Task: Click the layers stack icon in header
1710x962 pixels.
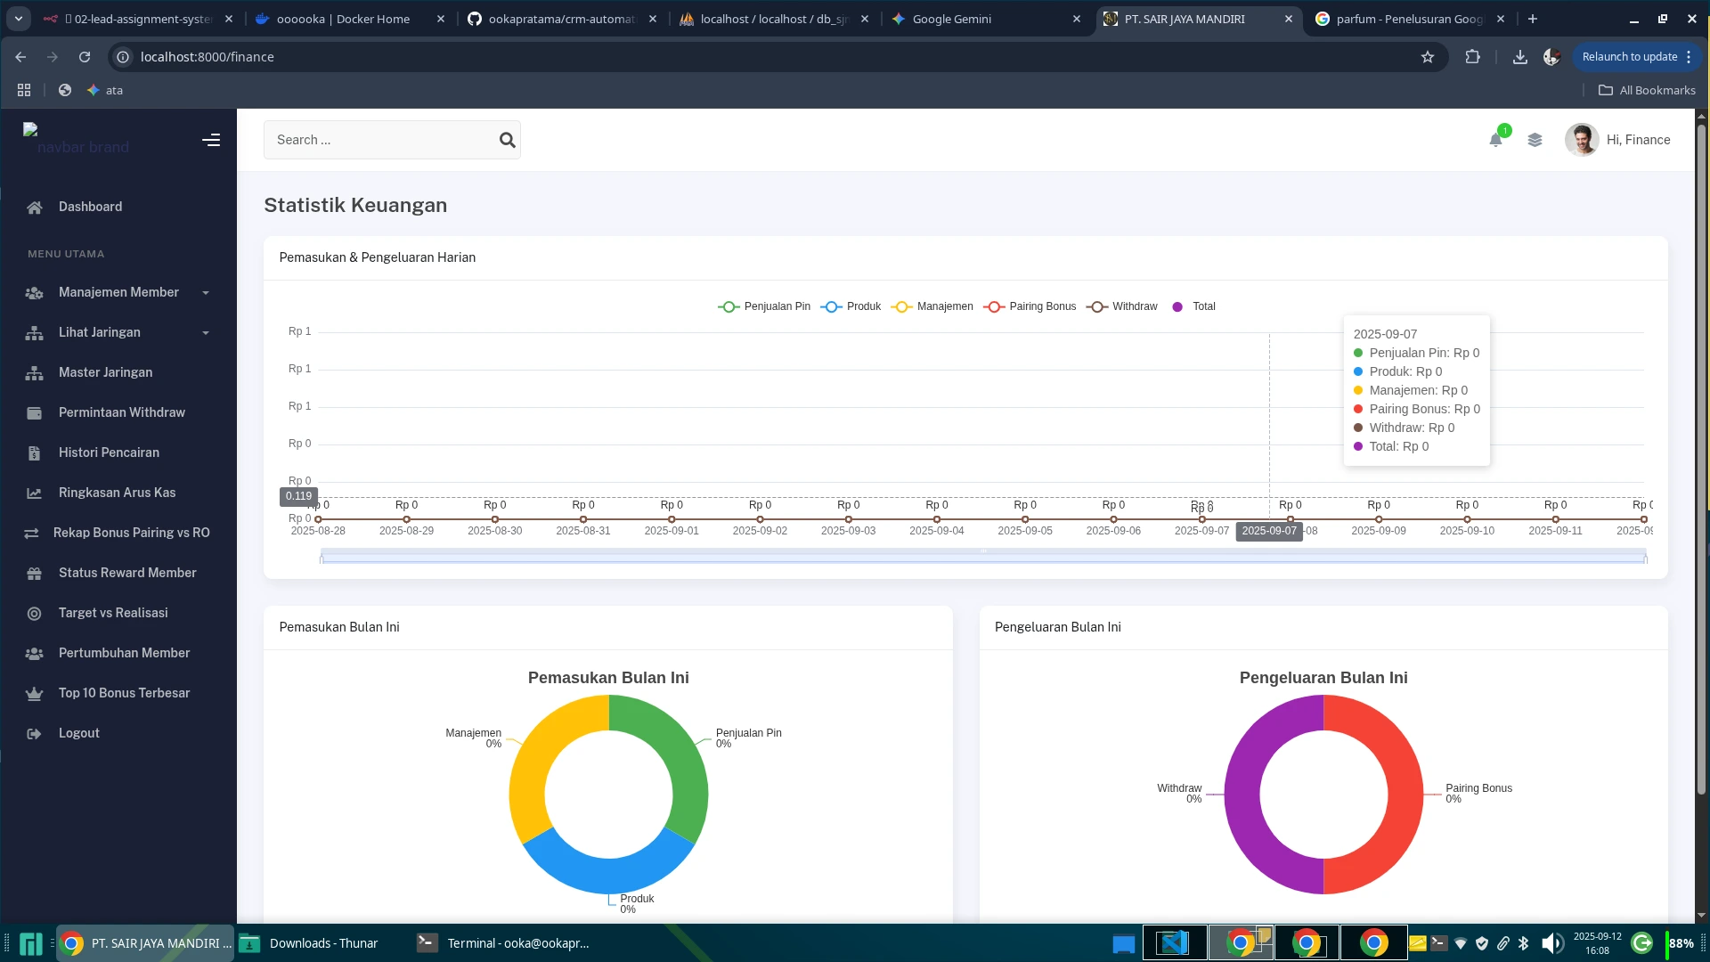Action: pos(1535,140)
